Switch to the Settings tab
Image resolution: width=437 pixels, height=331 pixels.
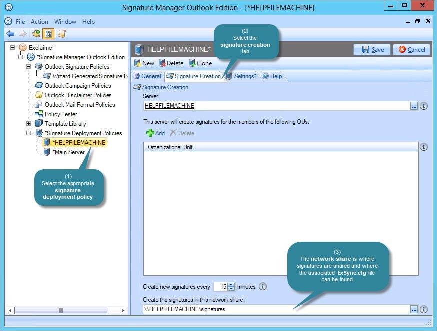241,76
